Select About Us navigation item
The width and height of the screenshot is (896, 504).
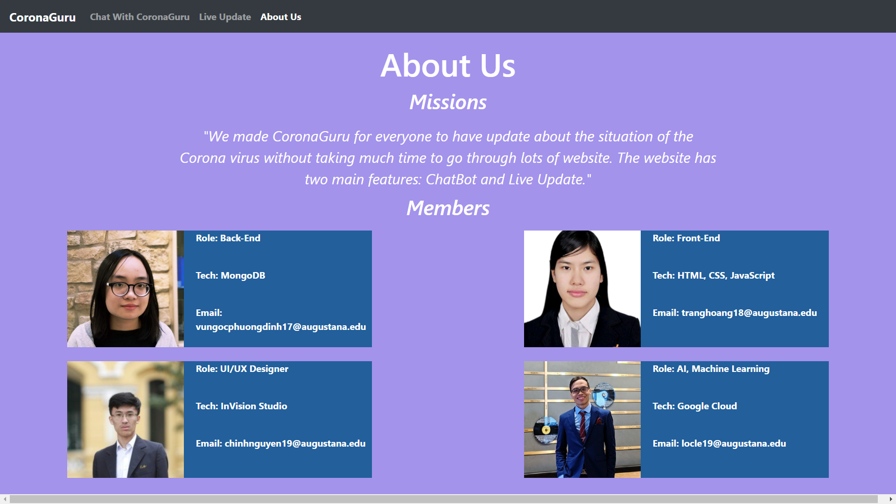pyautogui.click(x=280, y=17)
